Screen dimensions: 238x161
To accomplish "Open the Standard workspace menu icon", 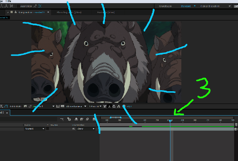I will pyautogui.click(x=195, y=6).
